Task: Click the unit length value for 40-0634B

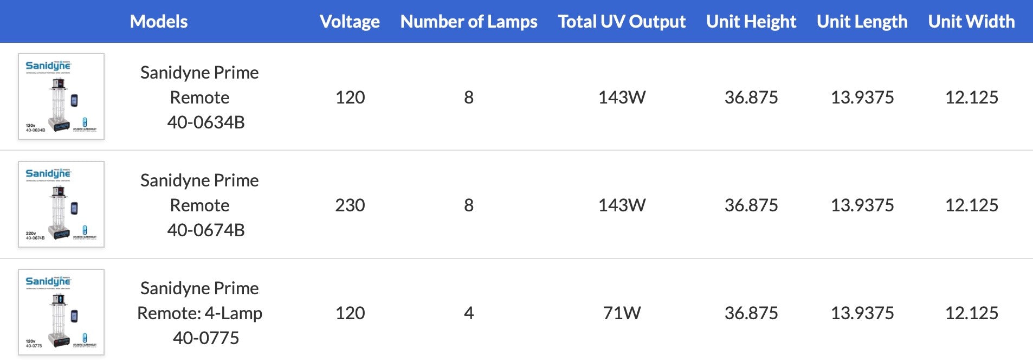Action: tap(862, 98)
